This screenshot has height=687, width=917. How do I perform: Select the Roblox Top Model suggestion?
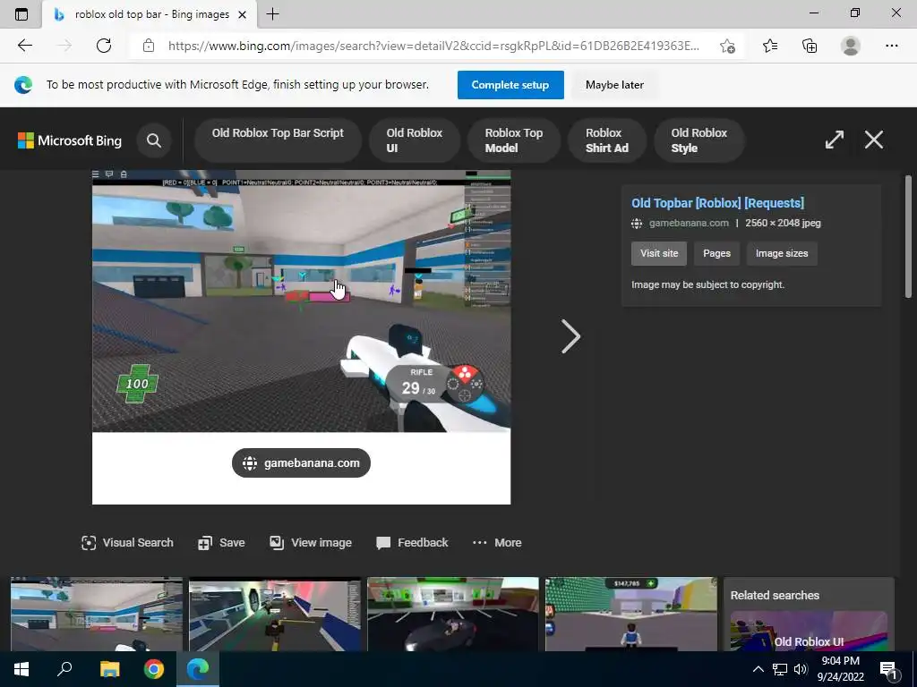[513, 140]
